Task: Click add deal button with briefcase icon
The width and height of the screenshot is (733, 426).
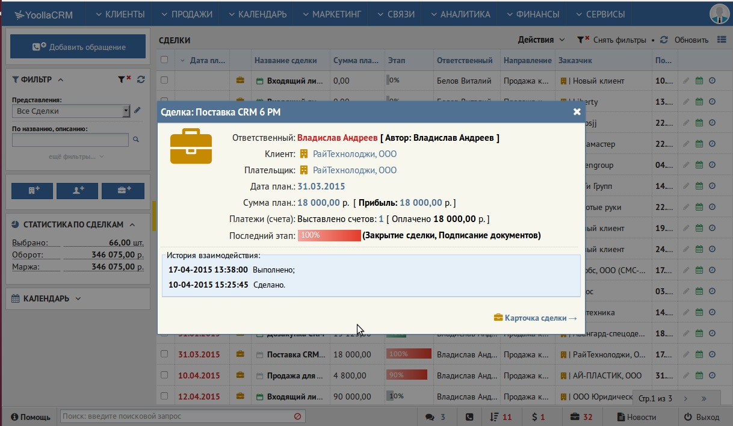Action: tap(123, 191)
